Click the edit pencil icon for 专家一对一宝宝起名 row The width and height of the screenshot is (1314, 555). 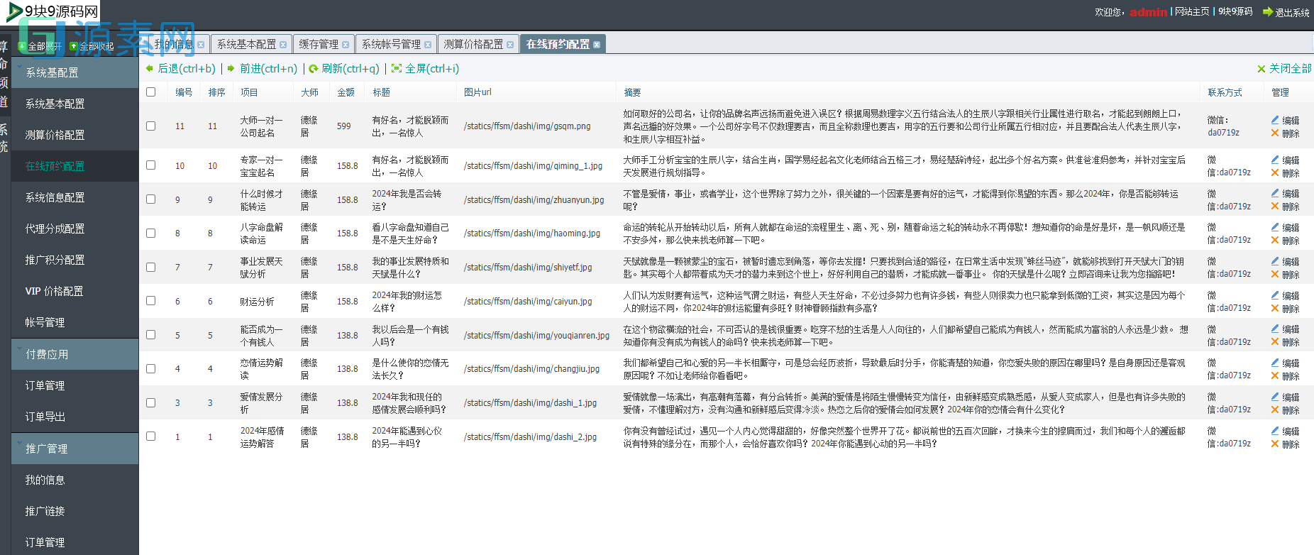(1275, 160)
